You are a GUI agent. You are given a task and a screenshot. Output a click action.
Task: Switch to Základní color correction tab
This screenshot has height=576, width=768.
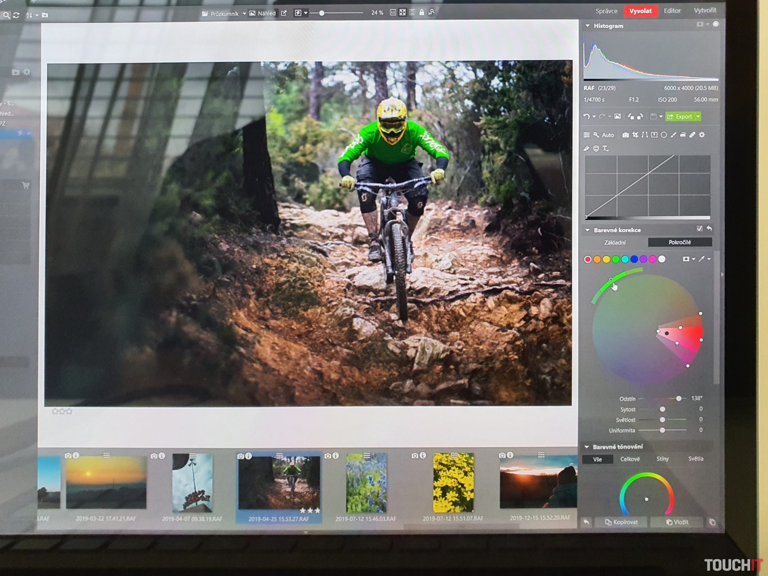[615, 242]
